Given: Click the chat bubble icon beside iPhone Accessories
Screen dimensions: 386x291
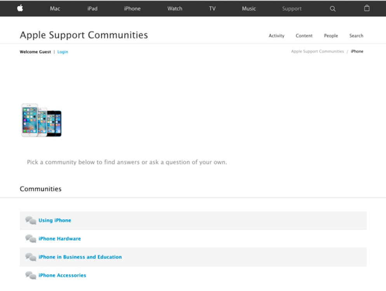Looking at the screenshot, I should (31, 275).
